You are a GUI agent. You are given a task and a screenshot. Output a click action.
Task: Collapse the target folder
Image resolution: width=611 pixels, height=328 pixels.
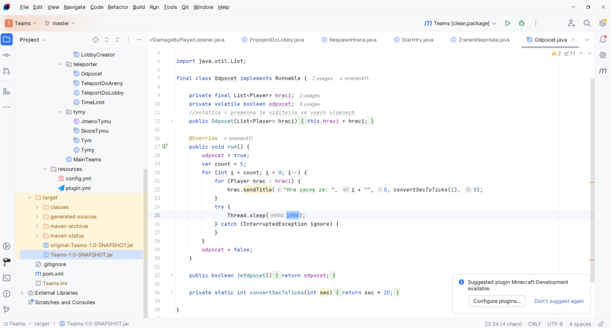click(30, 198)
